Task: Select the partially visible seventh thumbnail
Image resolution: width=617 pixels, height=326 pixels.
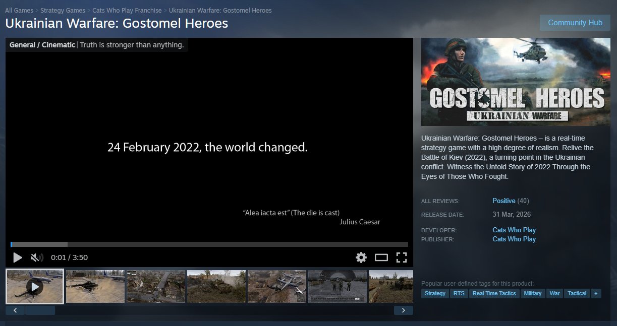Action: point(391,287)
